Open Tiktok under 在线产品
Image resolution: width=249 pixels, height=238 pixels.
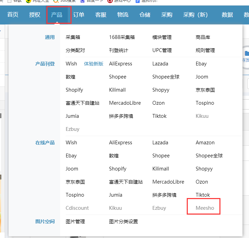click(x=203, y=195)
